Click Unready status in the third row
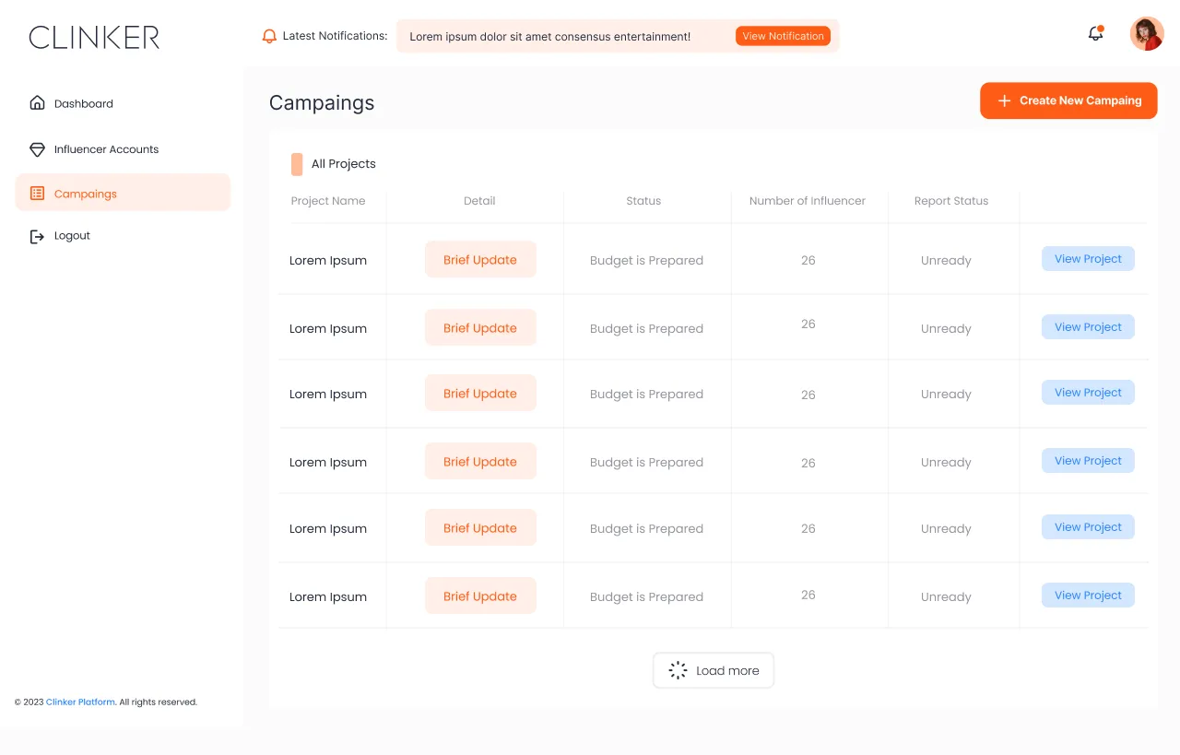 pos(946,395)
